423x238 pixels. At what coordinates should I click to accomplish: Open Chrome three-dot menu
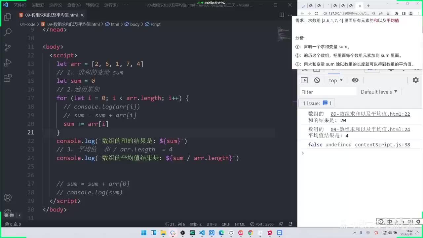pos(418,14)
